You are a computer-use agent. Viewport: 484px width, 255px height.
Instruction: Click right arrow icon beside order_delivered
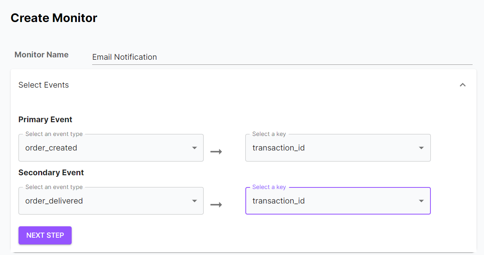[x=216, y=204]
